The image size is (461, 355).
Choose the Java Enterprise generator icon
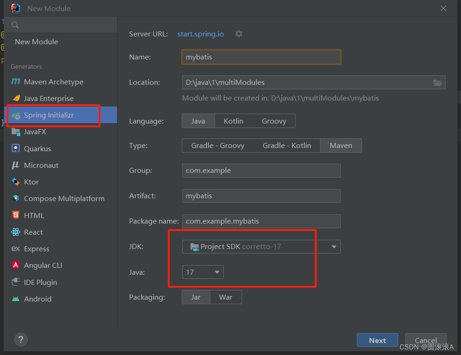pos(16,98)
